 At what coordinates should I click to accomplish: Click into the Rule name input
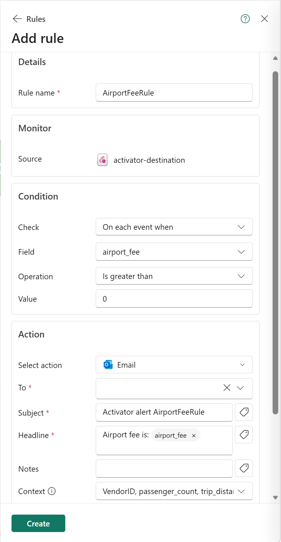pos(174,93)
